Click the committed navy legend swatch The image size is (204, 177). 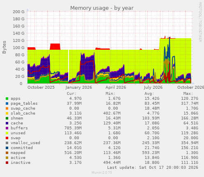coord(7,148)
